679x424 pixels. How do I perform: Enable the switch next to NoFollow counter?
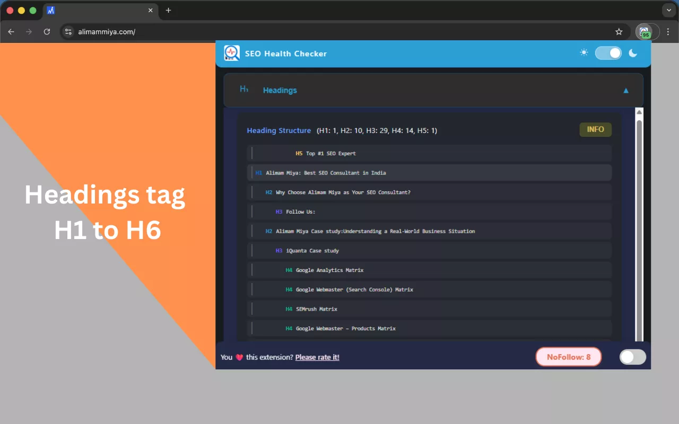point(632,357)
